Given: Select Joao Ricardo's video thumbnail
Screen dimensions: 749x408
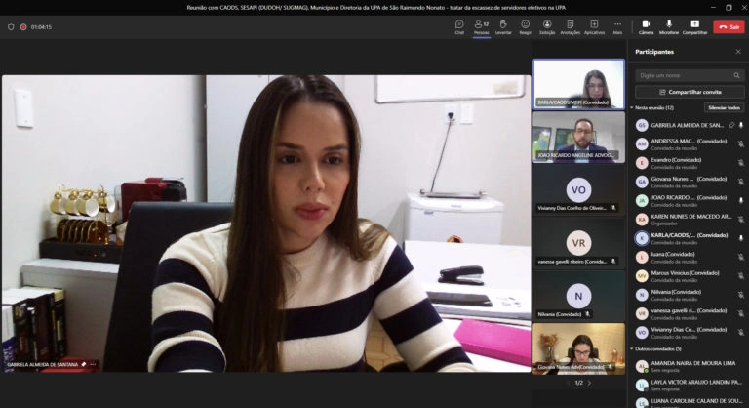Looking at the screenshot, I should tap(578, 136).
